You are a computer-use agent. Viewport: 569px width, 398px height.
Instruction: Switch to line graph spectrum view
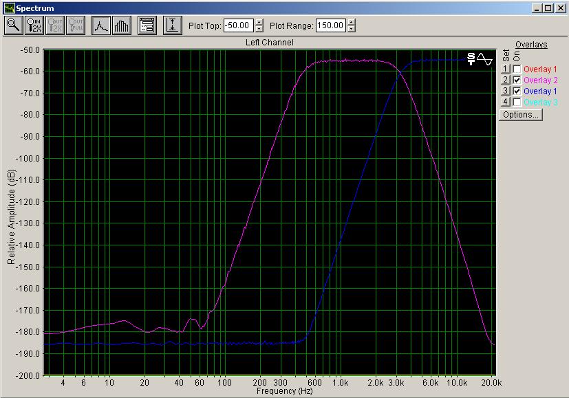(x=101, y=25)
